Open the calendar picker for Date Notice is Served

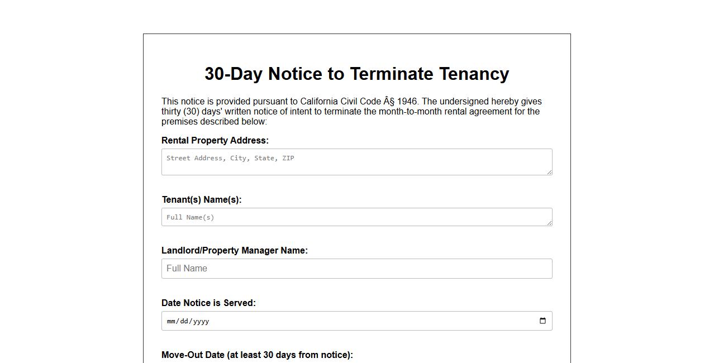[x=541, y=321]
